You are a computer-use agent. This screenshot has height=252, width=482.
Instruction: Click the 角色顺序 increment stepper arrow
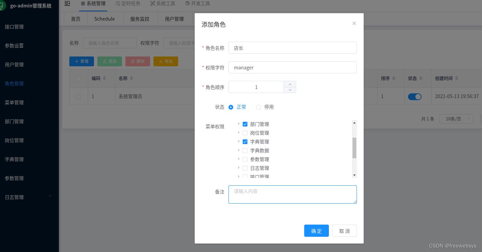click(x=290, y=84)
